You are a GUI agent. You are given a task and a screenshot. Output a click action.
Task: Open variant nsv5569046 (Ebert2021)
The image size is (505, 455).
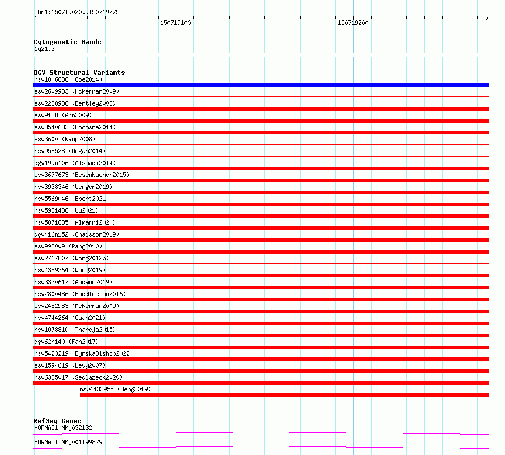(x=71, y=199)
